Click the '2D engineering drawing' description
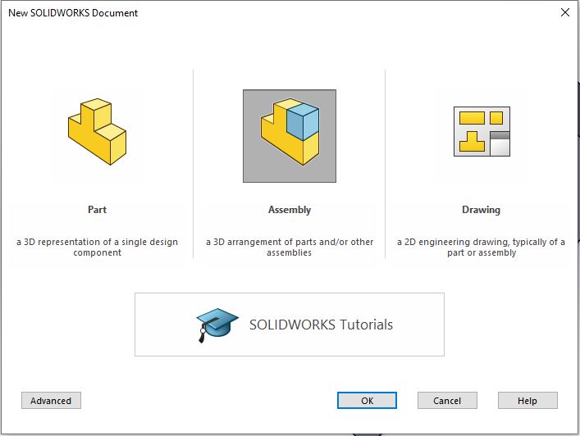580x436 pixels. pos(482,248)
